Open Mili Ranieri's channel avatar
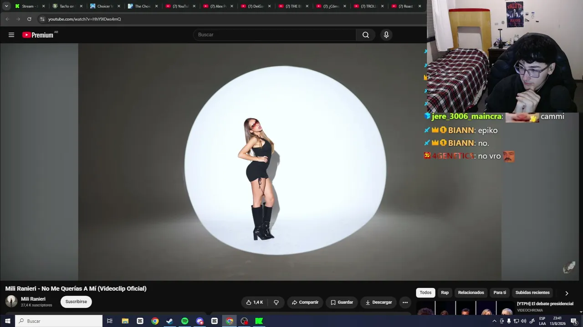 [x=11, y=302]
